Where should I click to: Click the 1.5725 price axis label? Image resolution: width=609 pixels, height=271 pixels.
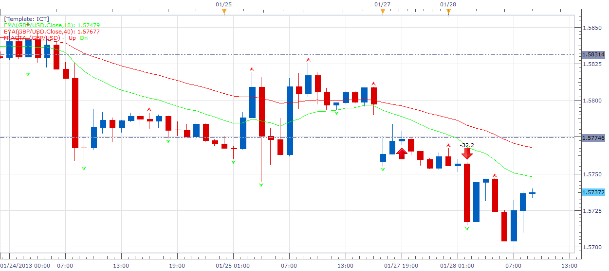[x=591, y=211]
